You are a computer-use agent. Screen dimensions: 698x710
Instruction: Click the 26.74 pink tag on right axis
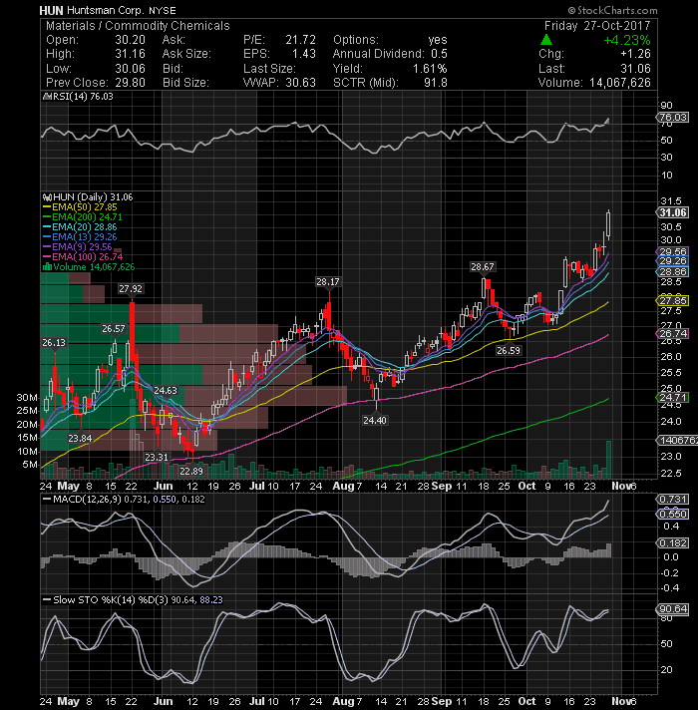[x=673, y=333]
